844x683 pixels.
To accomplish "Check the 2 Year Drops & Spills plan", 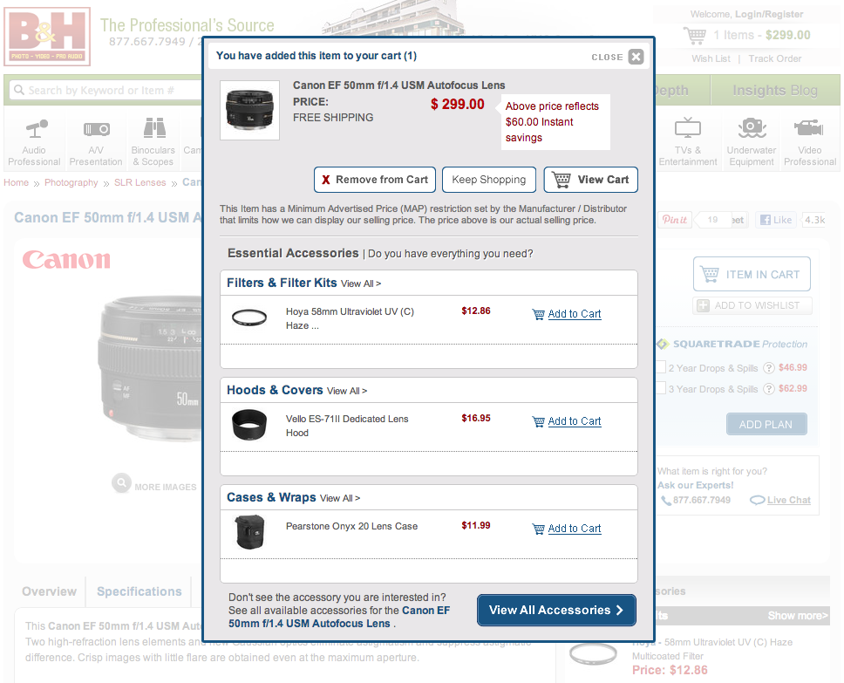I will pos(662,367).
